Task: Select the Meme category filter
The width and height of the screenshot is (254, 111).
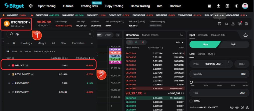Action: coord(28,51)
